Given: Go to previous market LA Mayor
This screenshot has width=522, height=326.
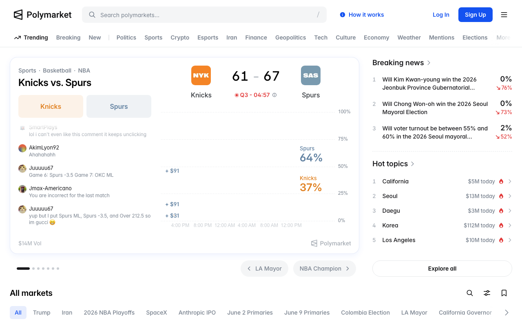Looking at the screenshot, I should pyautogui.click(x=264, y=269).
